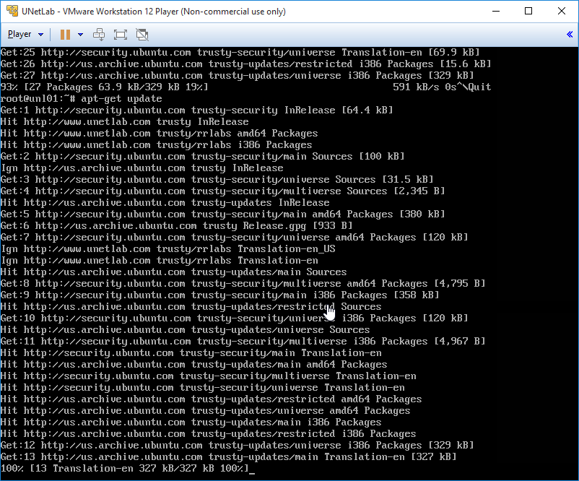The width and height of the screenshot is (579, 481).
Task: Close the VMware Player window
Action: [x=561, y=11]
